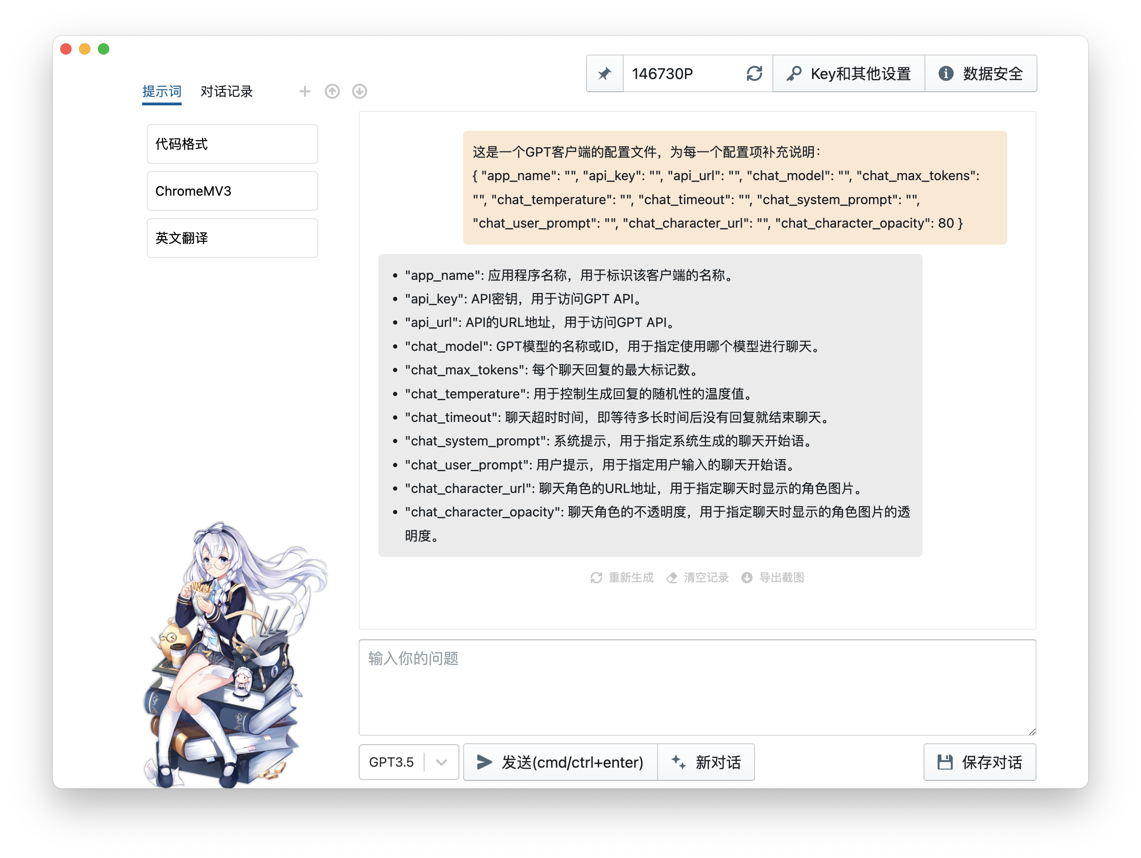Screen dimensions: 1141x858
Task: Click the plus icon to add prompt
Action: (305, 91)
